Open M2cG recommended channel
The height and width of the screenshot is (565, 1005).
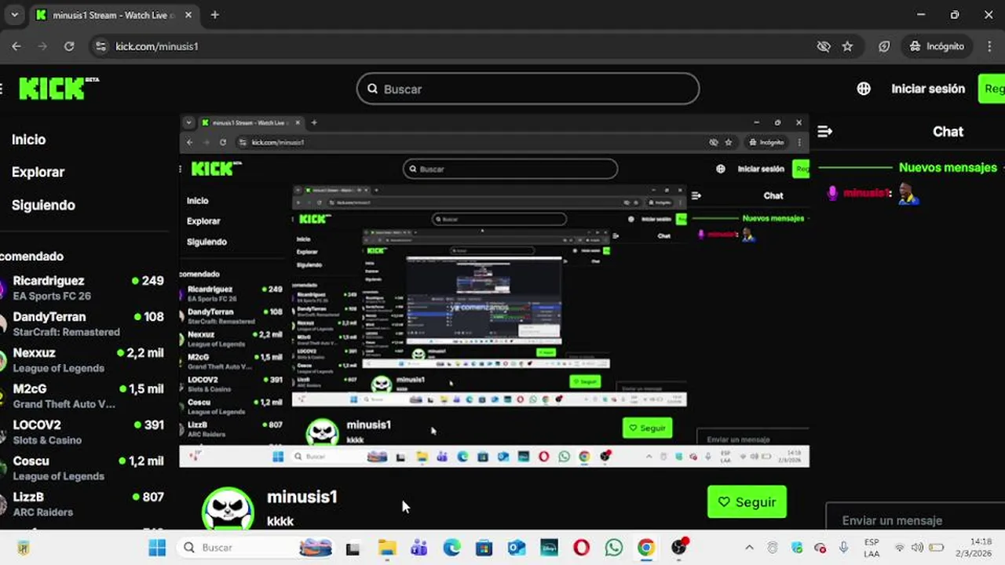(x=82, y=395)
